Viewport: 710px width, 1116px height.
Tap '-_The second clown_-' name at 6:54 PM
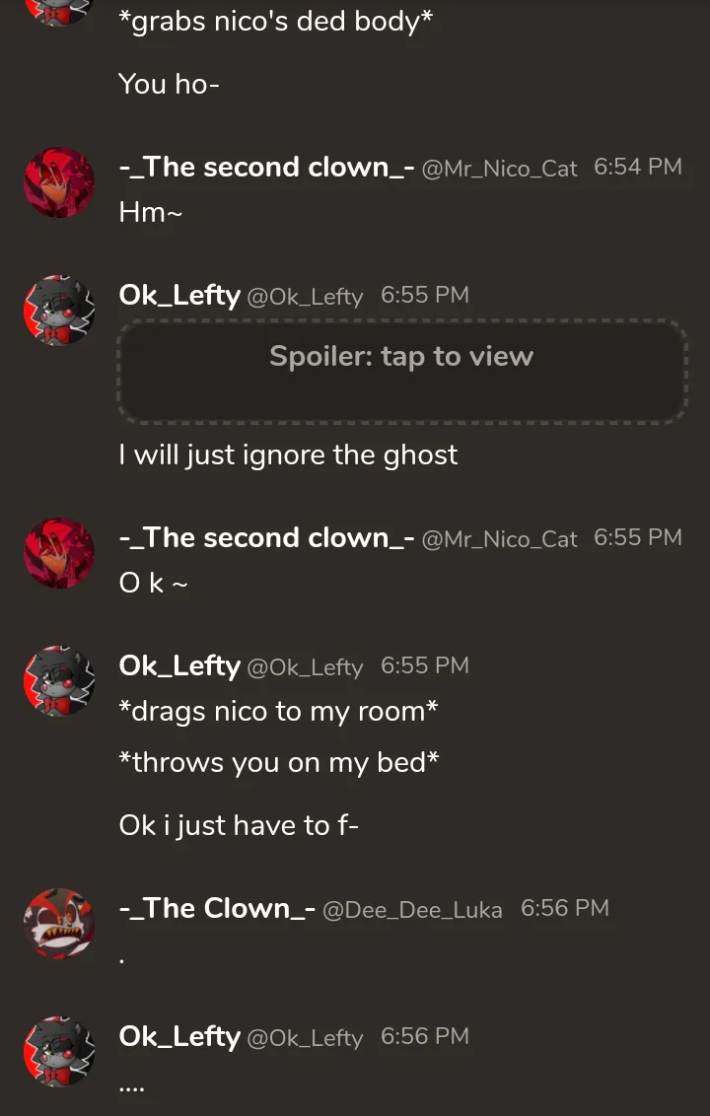[266, 168]
